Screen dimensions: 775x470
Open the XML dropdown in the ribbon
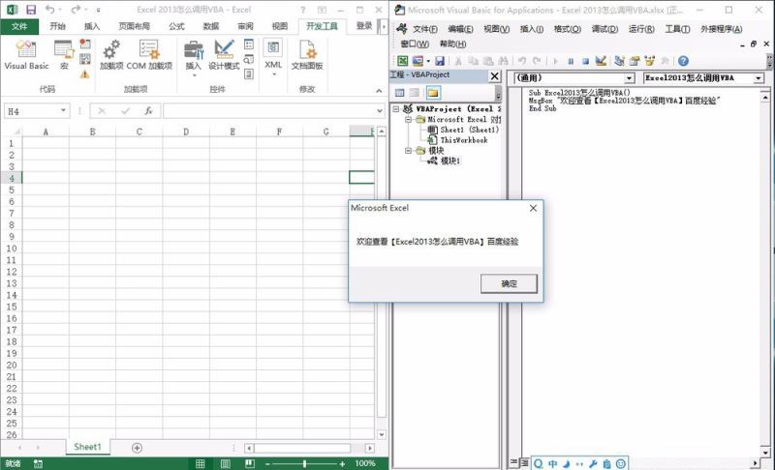pos(273,57)
